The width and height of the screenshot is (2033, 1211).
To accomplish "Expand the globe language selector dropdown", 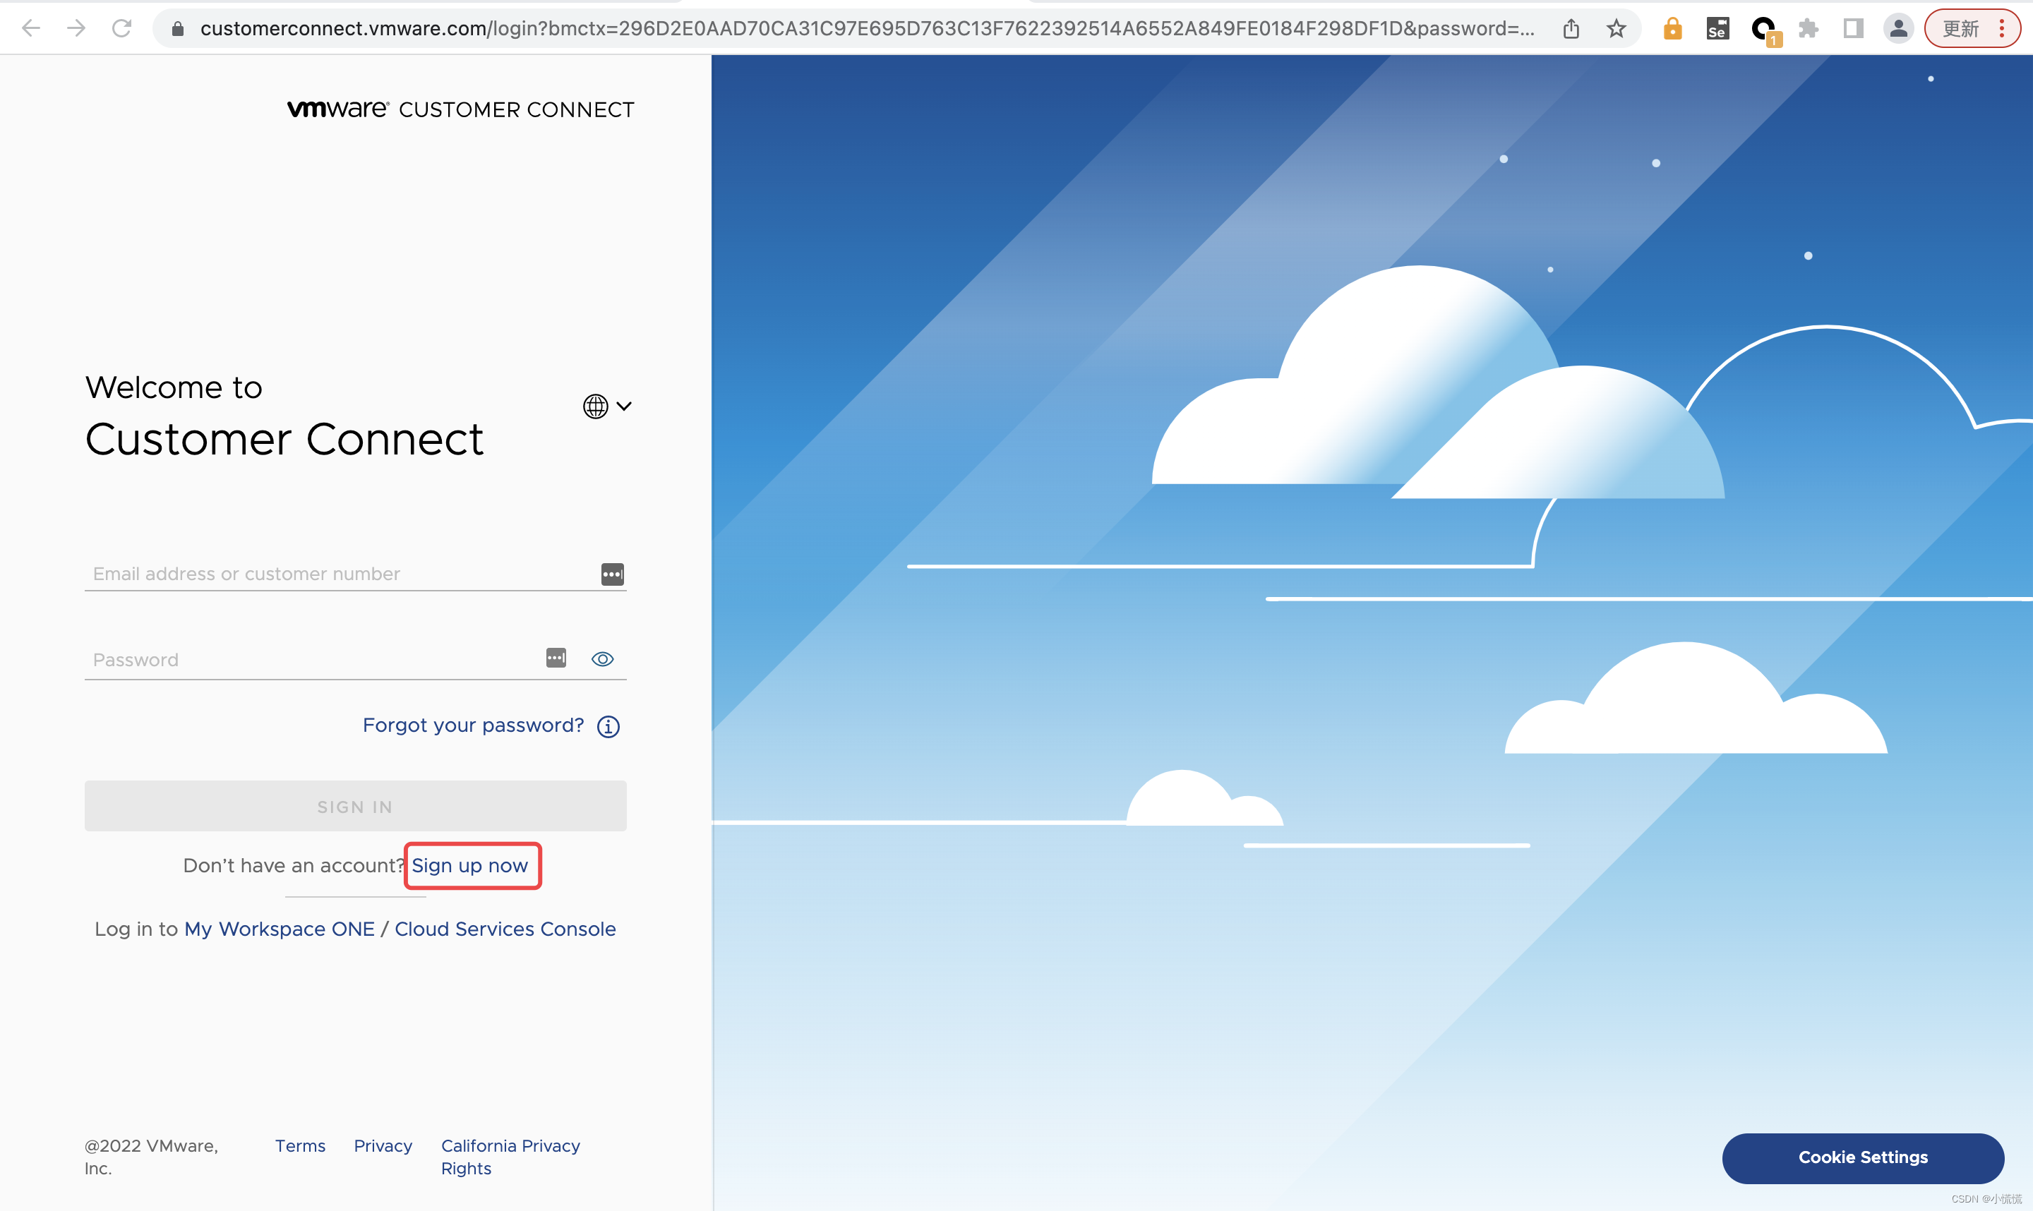I will tap(606, 406).
